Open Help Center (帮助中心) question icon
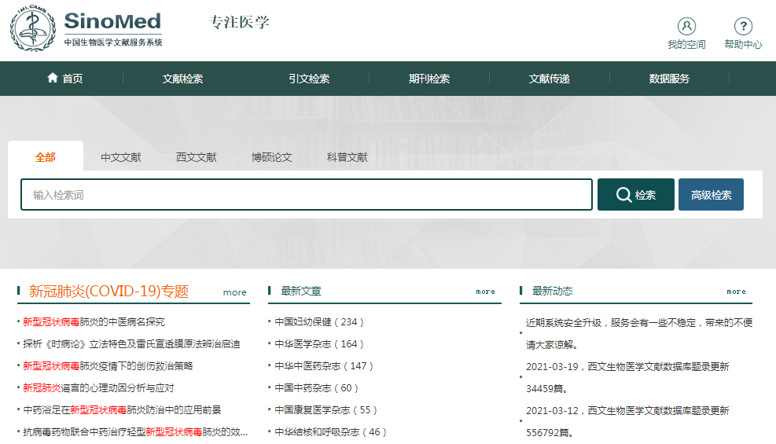776x444 pixels. pyautogui.click(x=743, y=26)
